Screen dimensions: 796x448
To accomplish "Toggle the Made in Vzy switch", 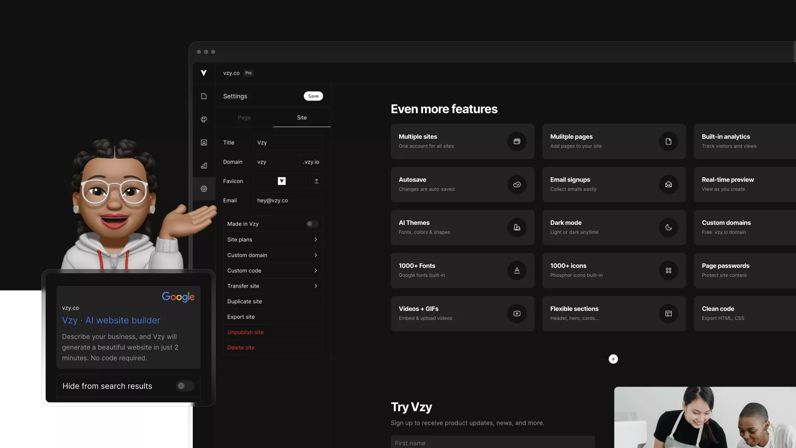I will click(x=312, y=224).
